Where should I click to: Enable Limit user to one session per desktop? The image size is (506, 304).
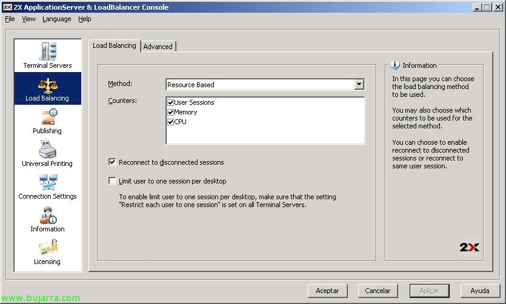(112, 180)
